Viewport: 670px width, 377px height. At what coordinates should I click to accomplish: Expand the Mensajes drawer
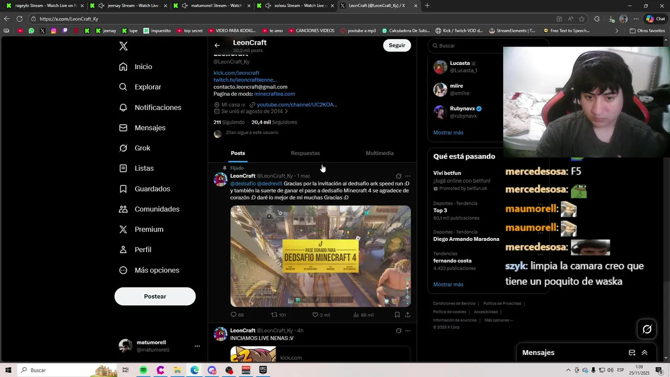644,353
